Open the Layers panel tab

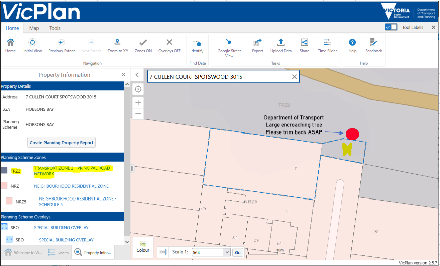click(x=58, y=253)
